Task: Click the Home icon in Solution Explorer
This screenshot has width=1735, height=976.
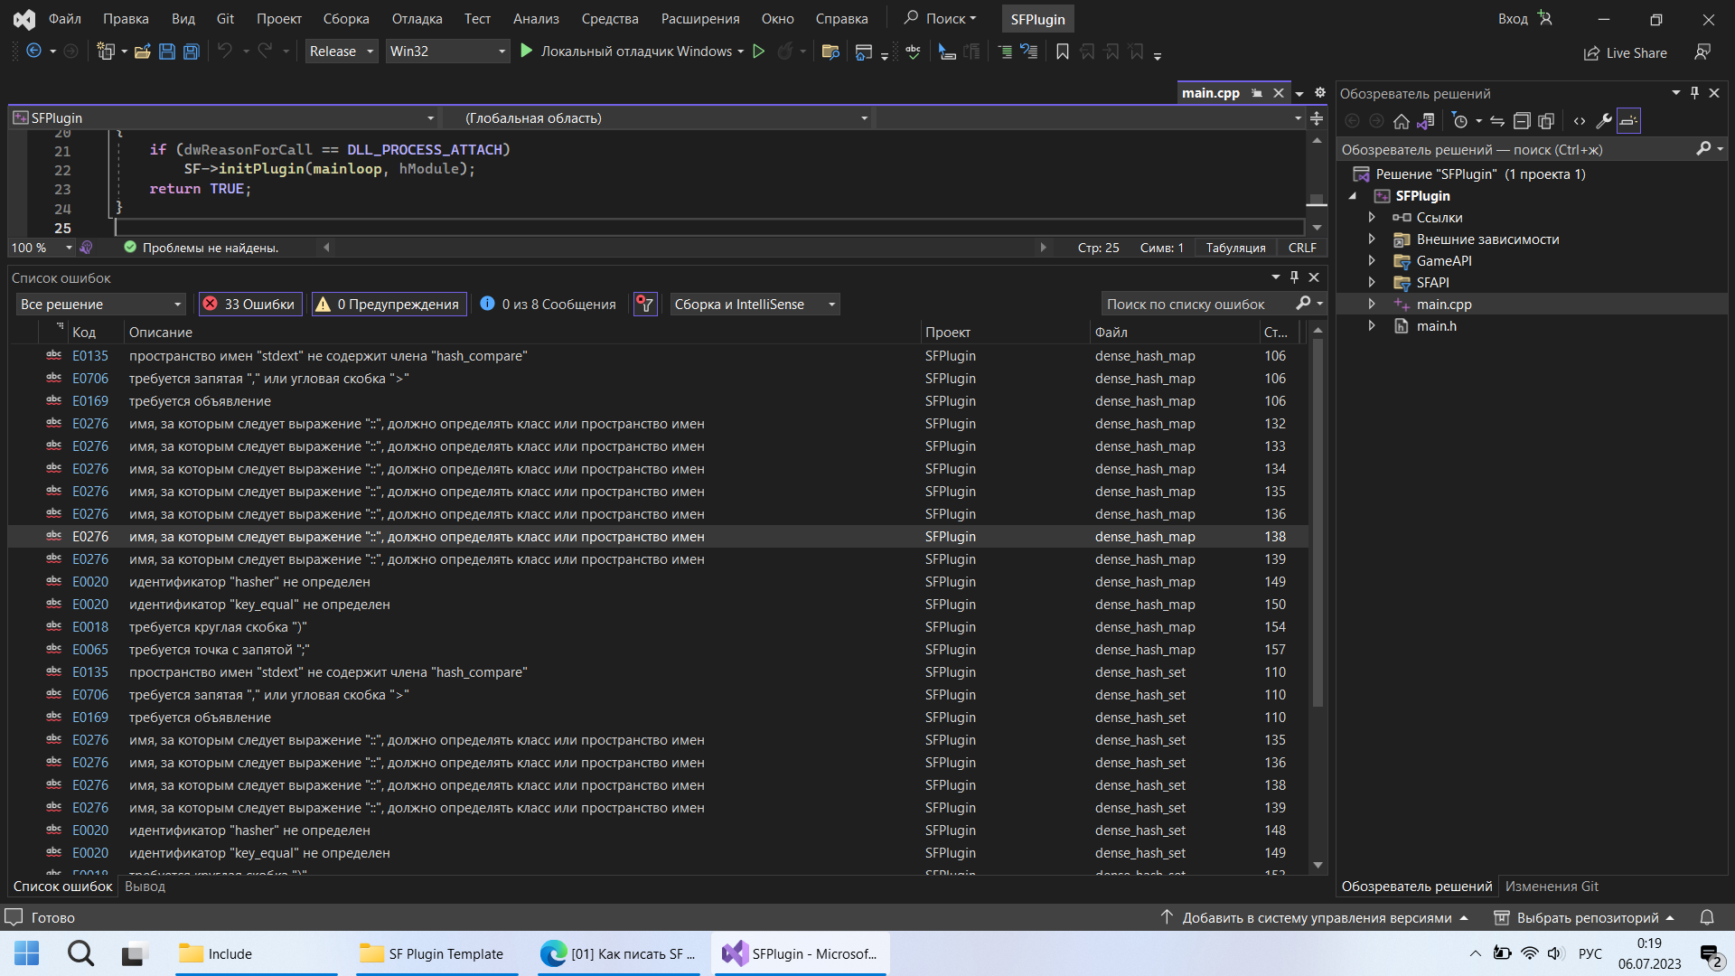Action: 1401,121
